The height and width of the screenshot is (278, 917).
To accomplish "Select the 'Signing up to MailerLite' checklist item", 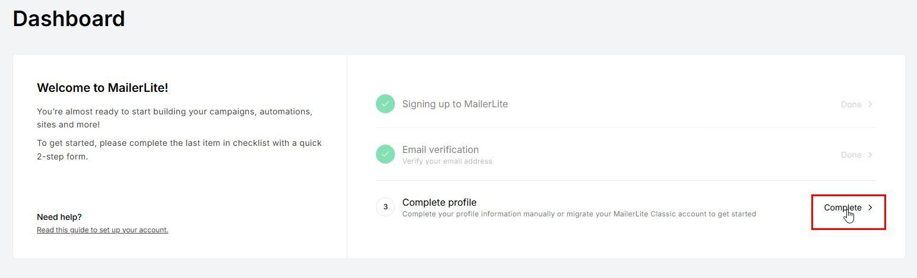I will point(454,104).
